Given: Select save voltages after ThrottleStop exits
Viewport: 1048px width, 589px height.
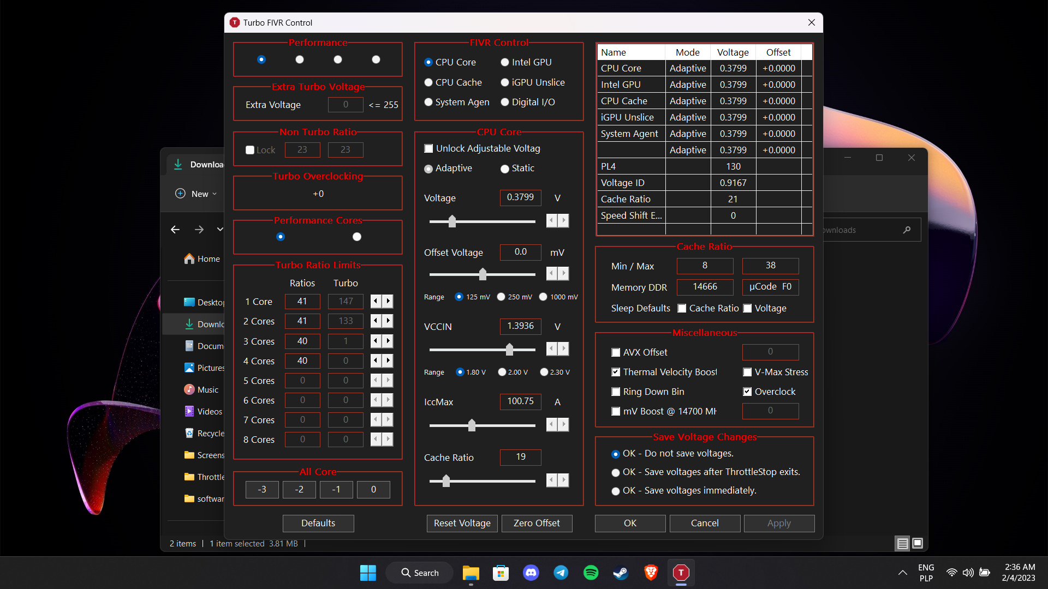Looking at the screenshot, I should [615, 472].
